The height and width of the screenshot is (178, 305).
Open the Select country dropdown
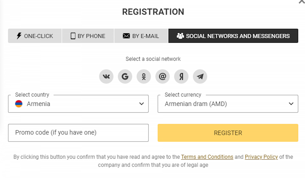(78, 104)
